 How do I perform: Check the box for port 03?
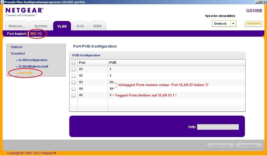(x=74, y=82)
